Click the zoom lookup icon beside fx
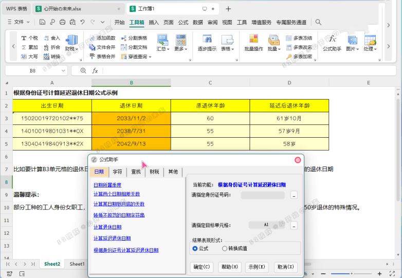Image resolution: width=402 pixels, height=278 pixels. [83, 70]
